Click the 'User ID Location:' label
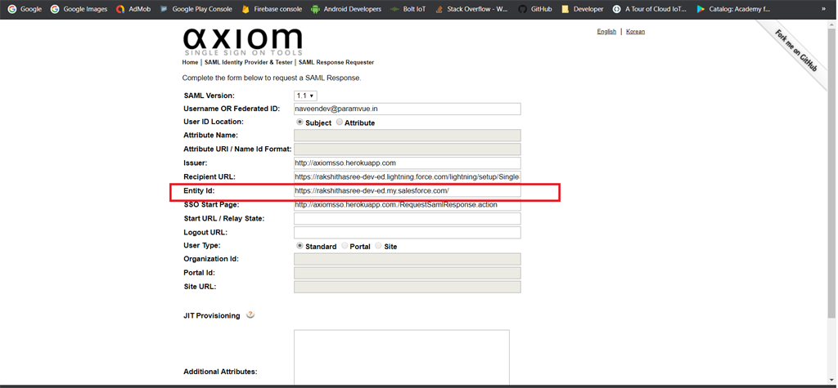838x388 pixels. [214, 122]
